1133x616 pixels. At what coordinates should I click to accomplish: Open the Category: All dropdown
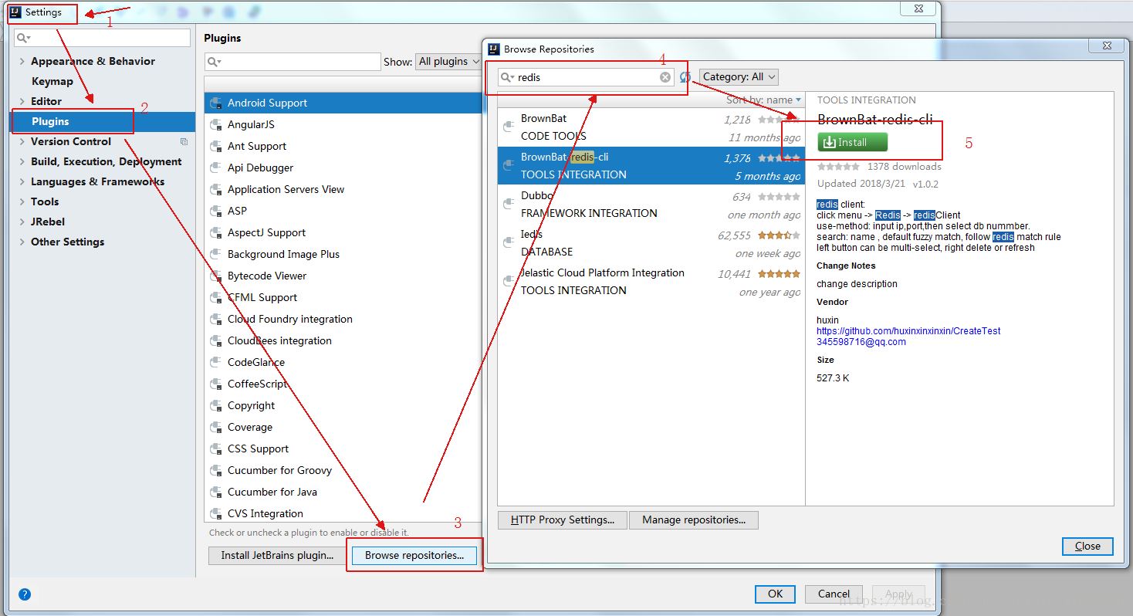tap(739, 77)
